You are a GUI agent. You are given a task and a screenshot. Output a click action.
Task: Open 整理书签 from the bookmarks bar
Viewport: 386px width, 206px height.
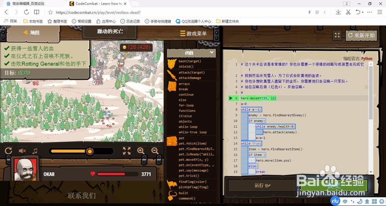pyautogui.click(x=57, y=21)
